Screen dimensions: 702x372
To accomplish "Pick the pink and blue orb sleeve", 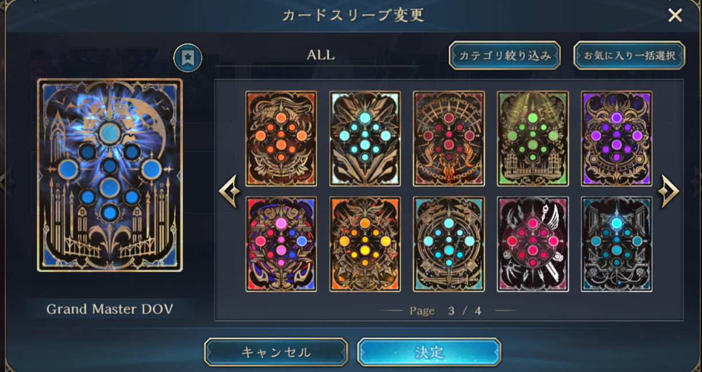I will point(281,244).
